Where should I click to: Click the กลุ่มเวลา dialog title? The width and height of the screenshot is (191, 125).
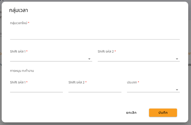pos(19,10)
